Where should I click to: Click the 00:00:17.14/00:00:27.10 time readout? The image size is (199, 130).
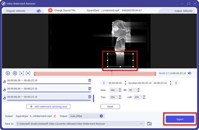(x=172, y=73)
